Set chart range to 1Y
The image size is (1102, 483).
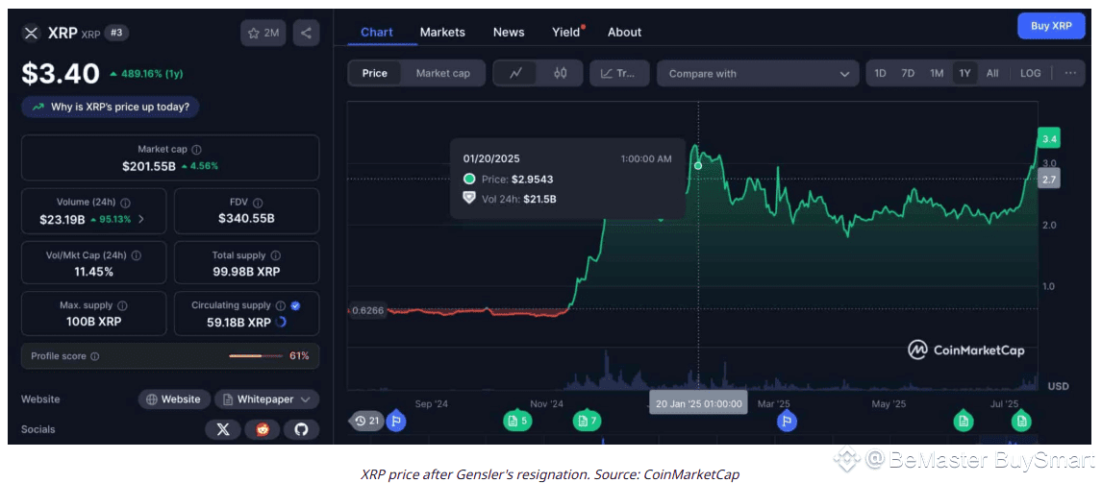pyautogui.click(x=964, y=73)
